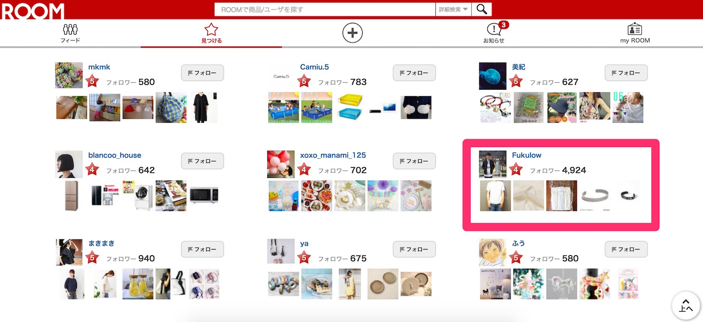Click the plus circle add icon
Image resolution: width=703 pixels, height=322 pixels.
tap(352, 33)
